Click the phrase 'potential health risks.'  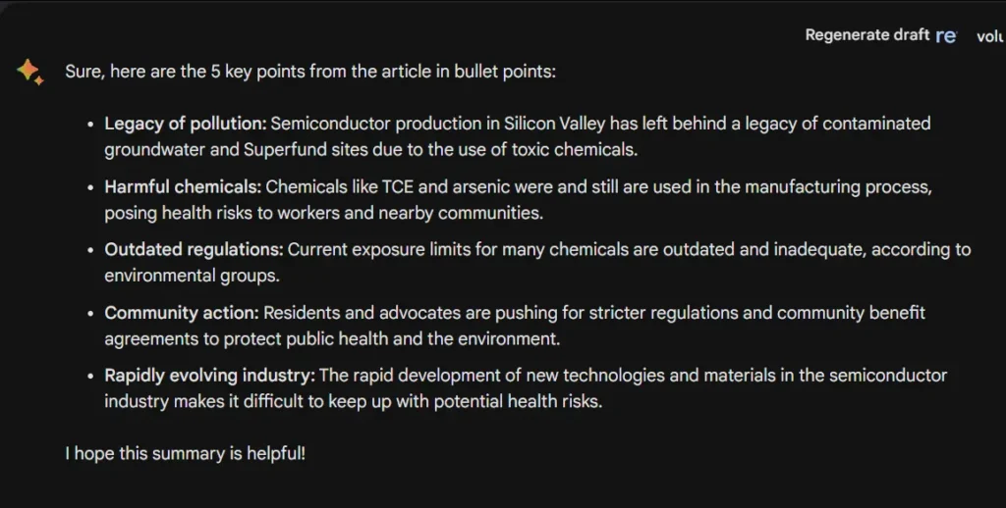click(x=518, y=402)
